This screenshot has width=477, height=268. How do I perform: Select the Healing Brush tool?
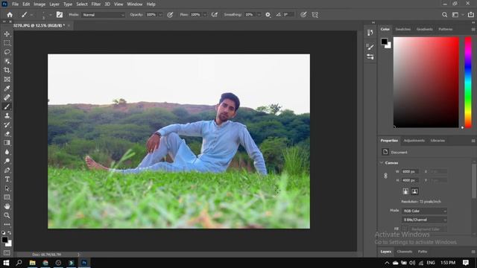(x=7, y=98)
